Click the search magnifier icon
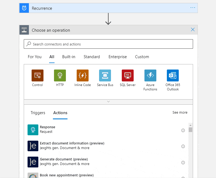Screen dimensions: 216x178 (x=29, y=44)
